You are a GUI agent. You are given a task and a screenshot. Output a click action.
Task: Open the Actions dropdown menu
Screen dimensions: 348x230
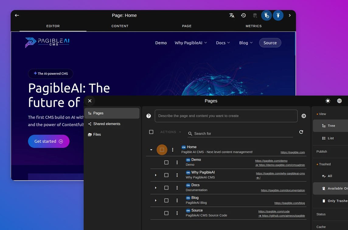[171, 132]
